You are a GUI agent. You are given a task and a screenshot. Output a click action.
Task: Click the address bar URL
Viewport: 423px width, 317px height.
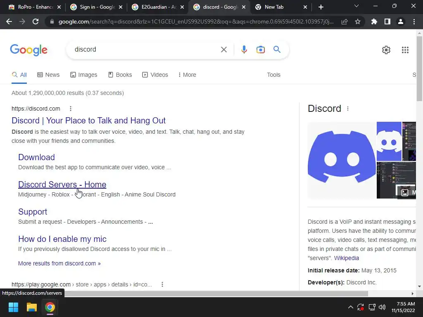pyautogui.click(x=196, y=21)
